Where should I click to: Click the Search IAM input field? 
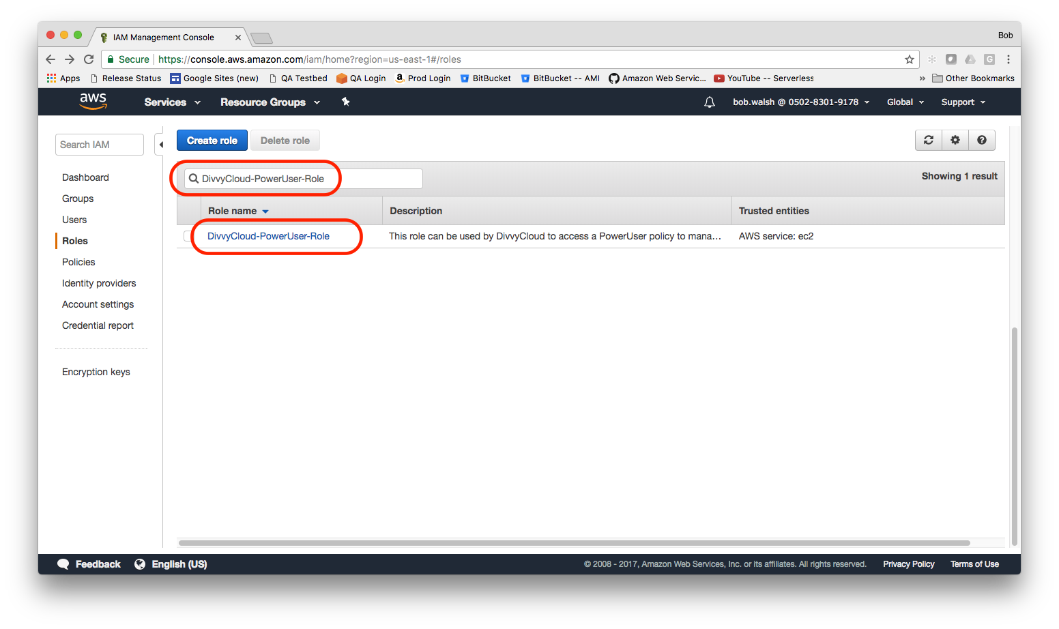click(x=100, y=145)
